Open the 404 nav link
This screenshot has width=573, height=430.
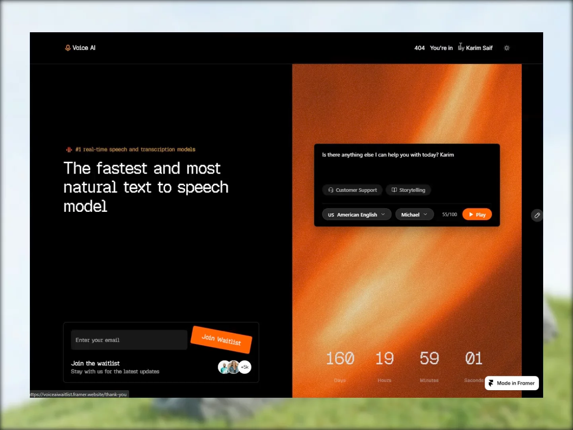coord(419,48)
